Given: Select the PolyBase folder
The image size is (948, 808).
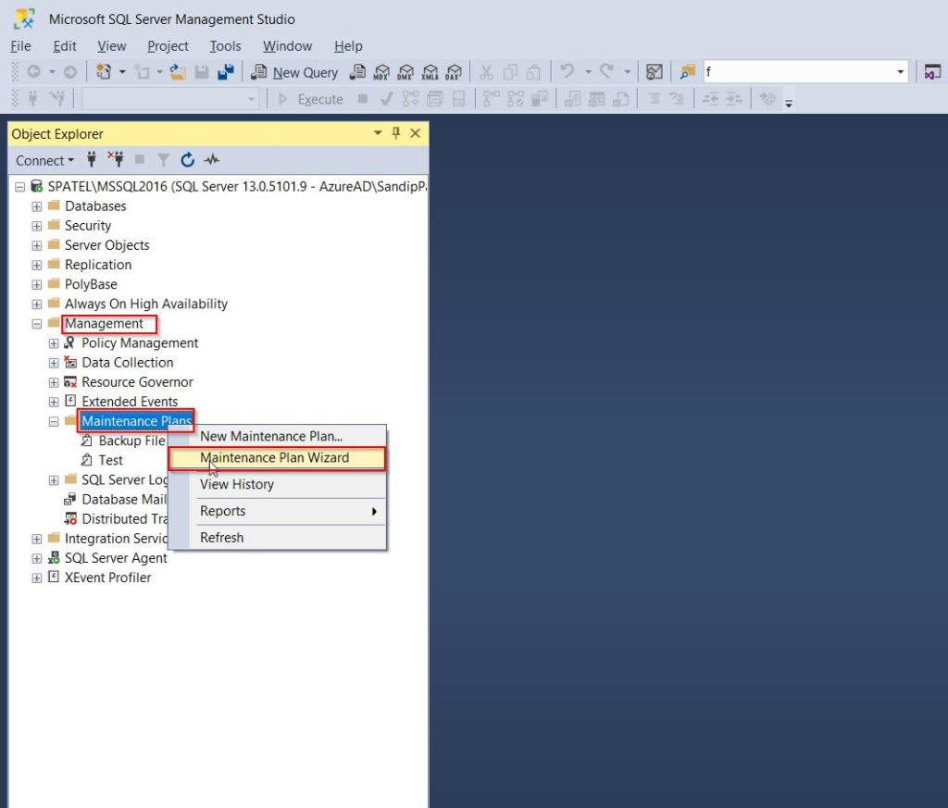Looking at the screenshot, I should (x=91, y=285).
